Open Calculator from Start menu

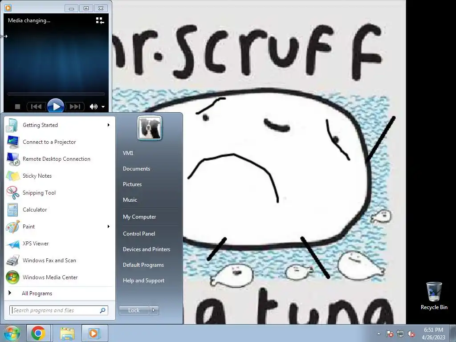[x=59, y=210]
